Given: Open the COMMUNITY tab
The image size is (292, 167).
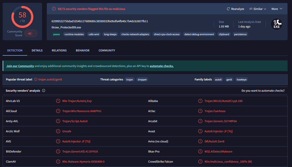Looking at the screenshot, I should (107, 50).
